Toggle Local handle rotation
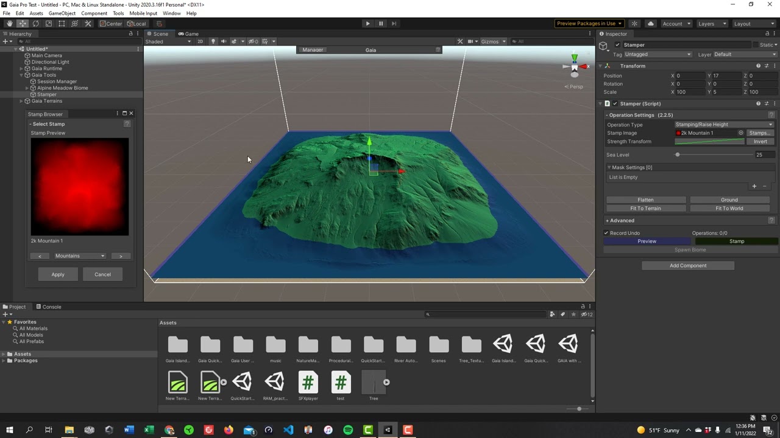Screen dimensions: 780x438 click(136, 24)
